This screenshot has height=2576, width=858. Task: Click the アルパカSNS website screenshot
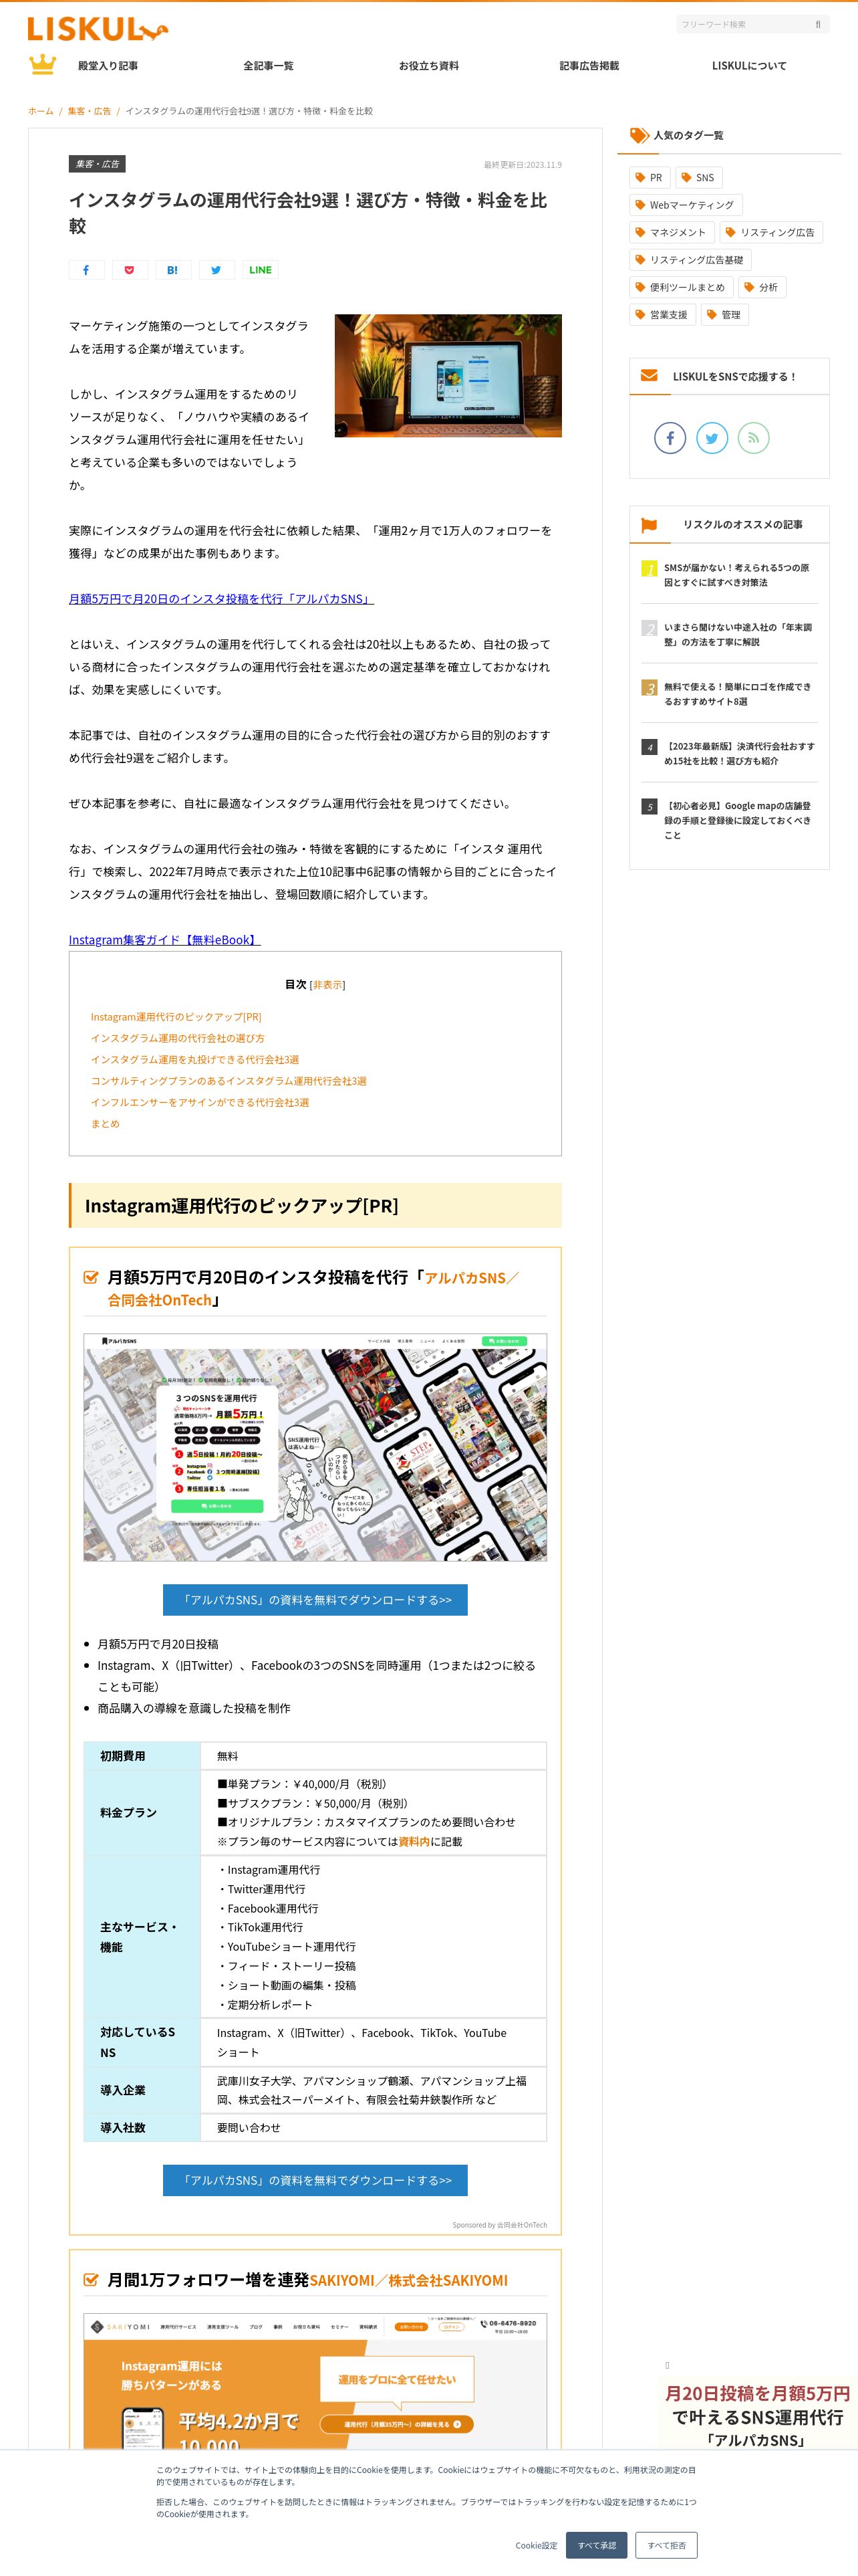315,1447
